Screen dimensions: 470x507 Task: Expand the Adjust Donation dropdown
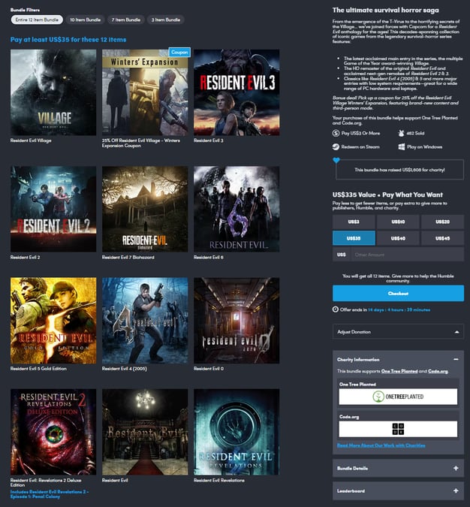[398, 332]
